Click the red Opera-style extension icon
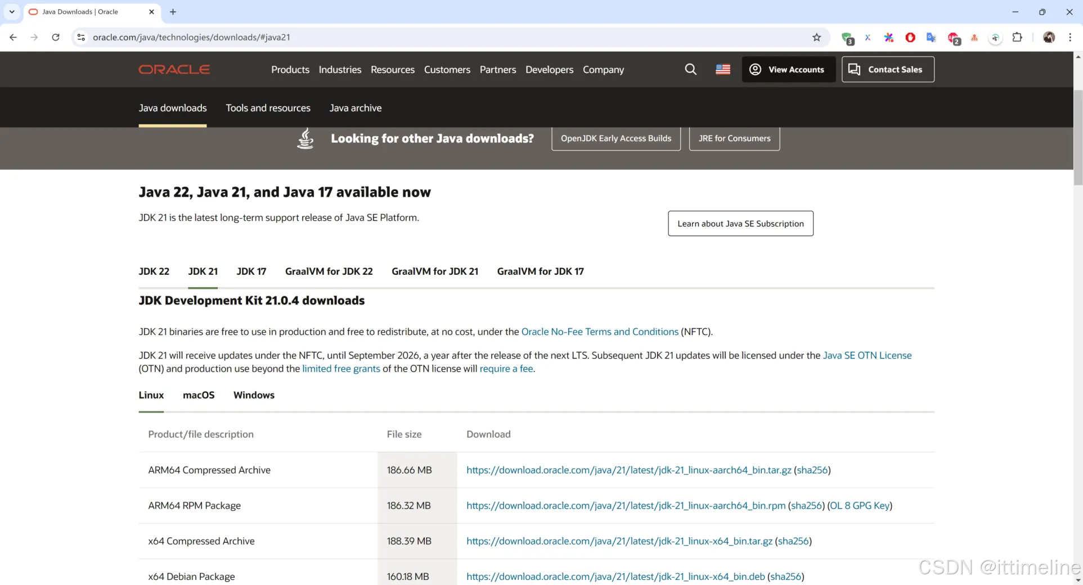 [x=910, y=37]
